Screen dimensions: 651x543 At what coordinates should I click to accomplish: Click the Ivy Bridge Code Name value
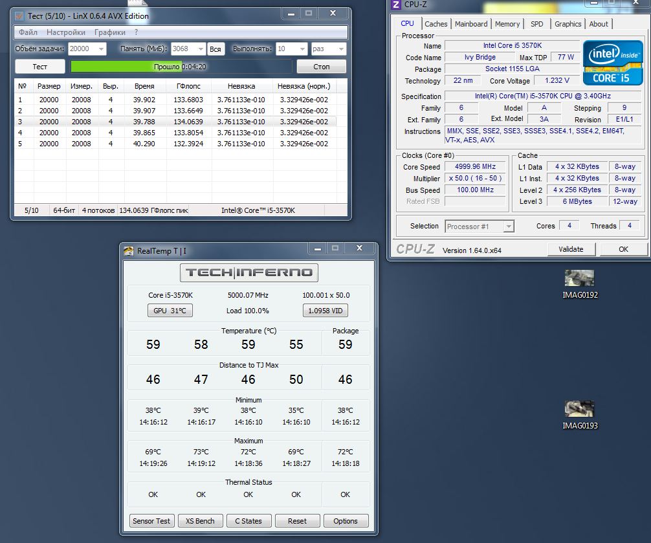(480, 58)
